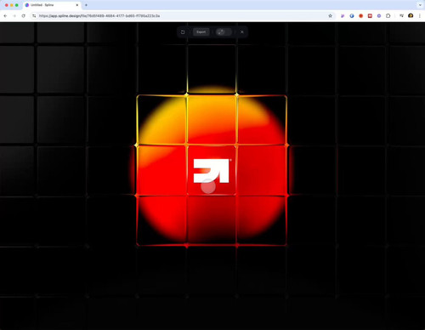Bookmark this page with the star icon
The width and height of the screenshot is (425, 330).
(x=330, y=16)
